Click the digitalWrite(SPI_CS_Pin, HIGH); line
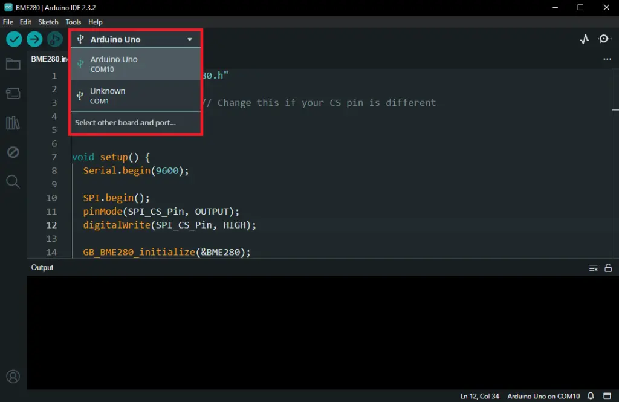This screenshot has height=402, width=619. tap(169, 225)
